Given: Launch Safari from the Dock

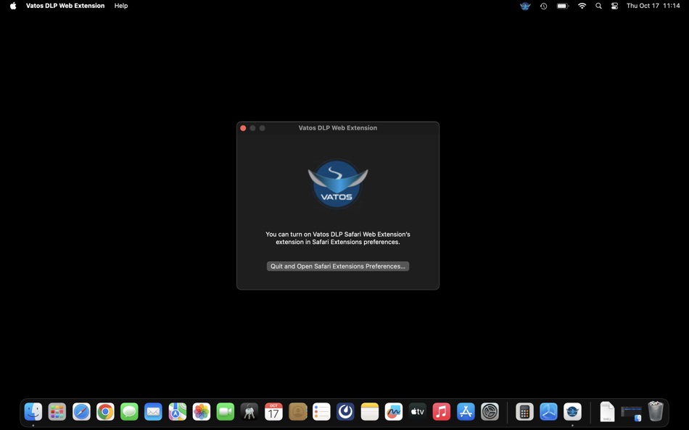Looking at the screenshot, I should pyautogui.click(x=81, y=412).
